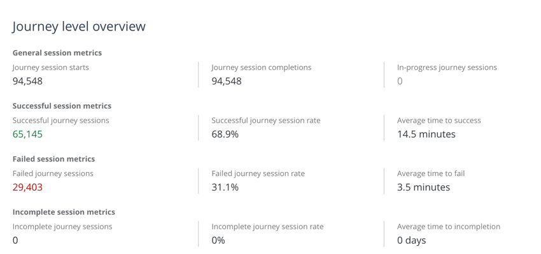The height and width of the screenshot is (254, 541).
Task: Click the Incomplete journey sessions label
Action: (x=62, y=227)
